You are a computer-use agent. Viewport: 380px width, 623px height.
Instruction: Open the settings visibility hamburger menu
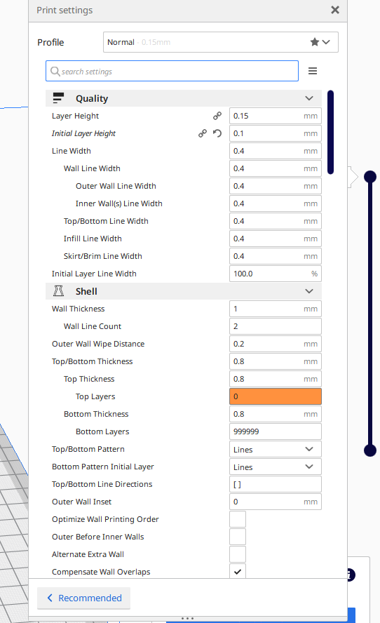pyautogui.click(x=313, y=71)
